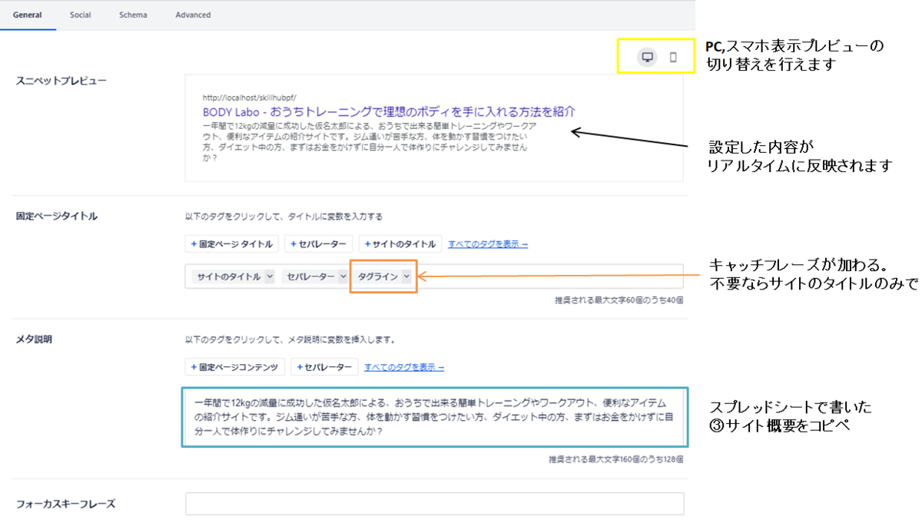
Task: Insert 固定ページコンテンツ tag button
Action: tap(236, 367)
